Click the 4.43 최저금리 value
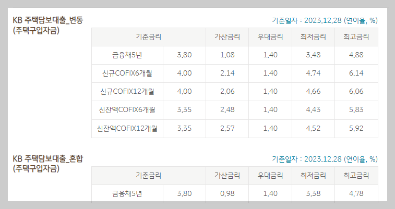Screen dimensions: 395x209 [313, 109]
